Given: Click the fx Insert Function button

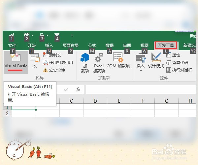Looking at the screenshot, I should (x=78, y=89).
